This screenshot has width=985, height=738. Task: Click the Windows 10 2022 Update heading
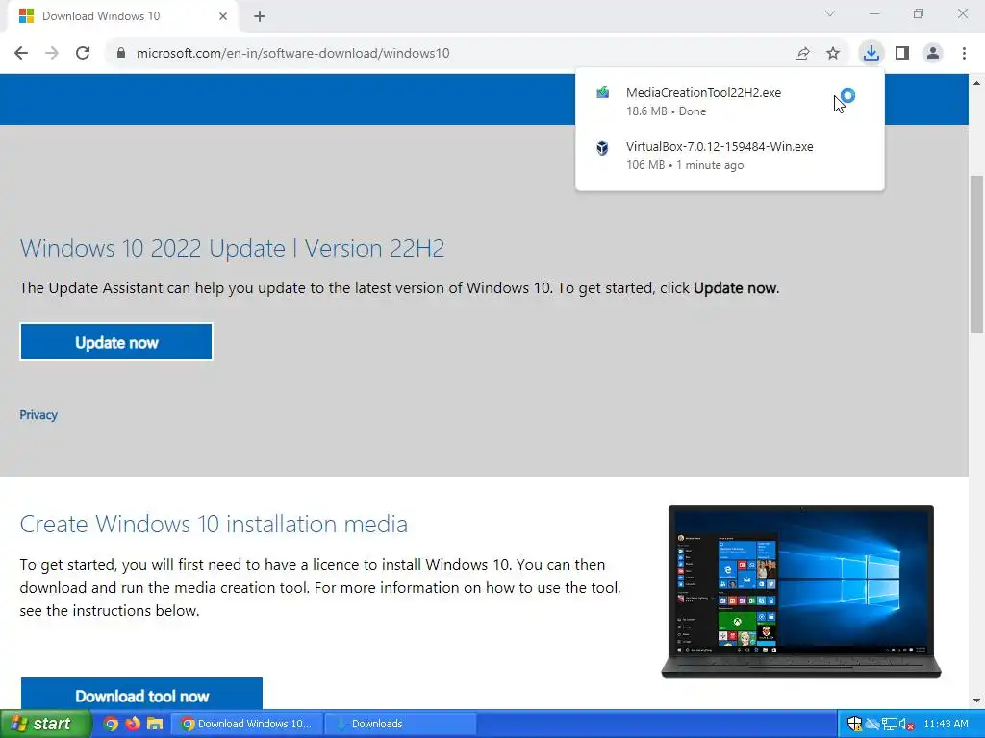coord(233,249)
